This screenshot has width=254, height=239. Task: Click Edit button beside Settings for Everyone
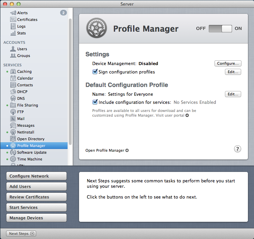tap(233, 94)
